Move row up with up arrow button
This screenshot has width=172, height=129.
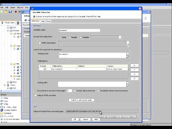tap(134, 74)
